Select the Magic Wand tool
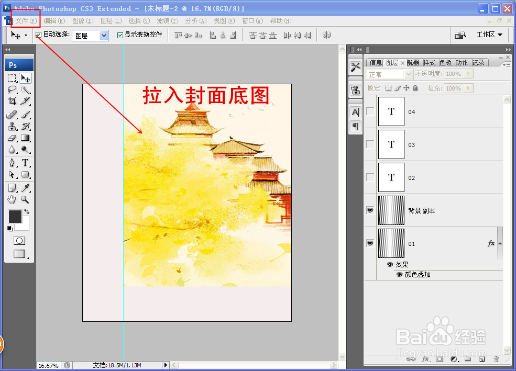 tap(25, 89)
